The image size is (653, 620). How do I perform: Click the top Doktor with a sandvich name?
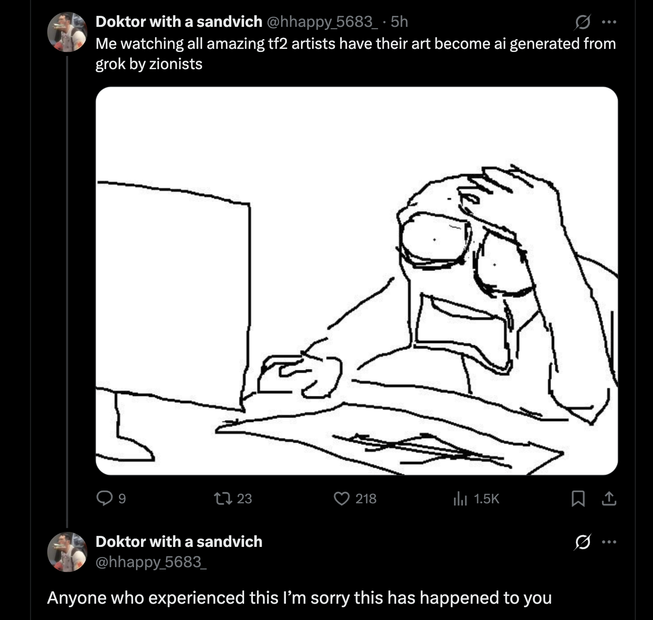(x=179, y=22)
